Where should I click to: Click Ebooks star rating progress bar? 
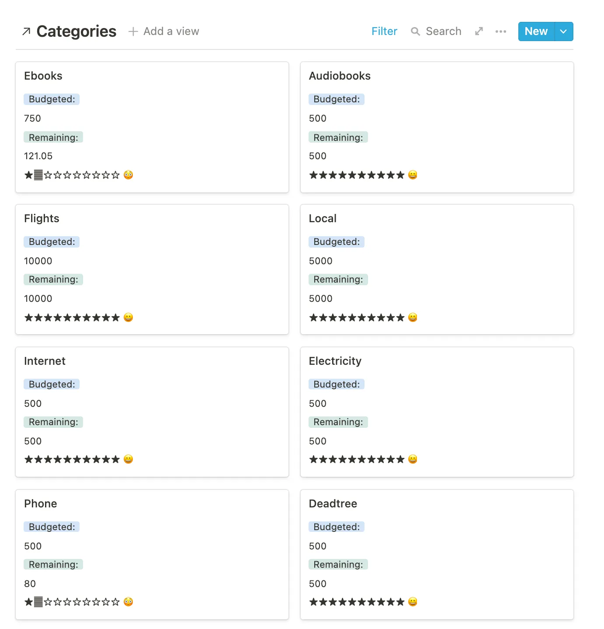click(x=72, y=175)
